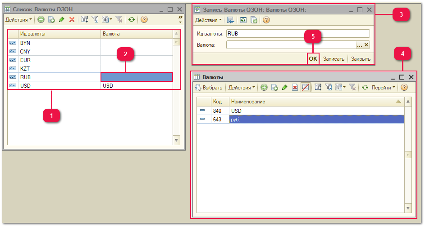425x227 pixels.
Task: Click Выбрать in Валюты window
Action: pos(208,88)
